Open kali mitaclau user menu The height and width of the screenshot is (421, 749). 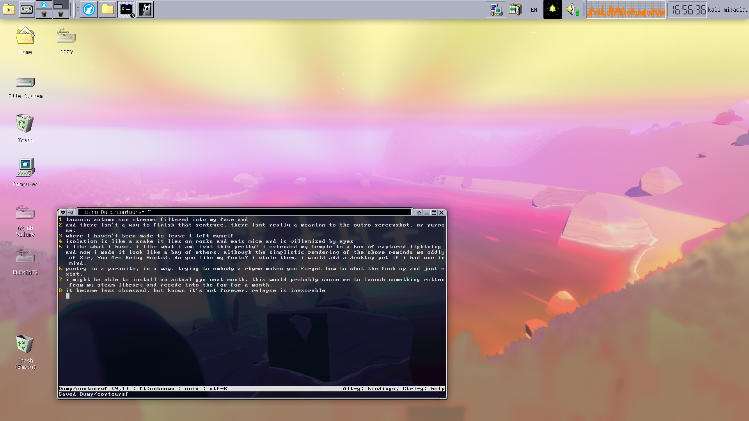click(728, 10)
